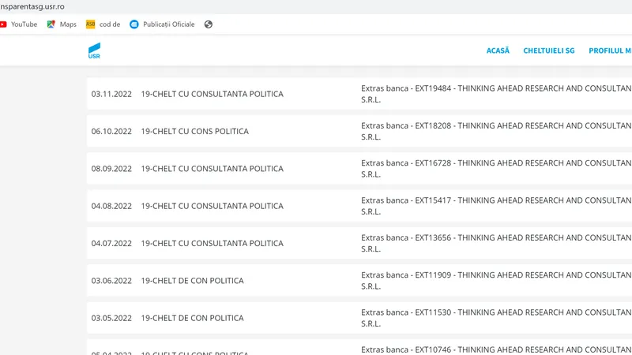Screen dimensions: 632x355
Task: Click the Extras banca EXT16728 entry
Action: click(496, 169)
